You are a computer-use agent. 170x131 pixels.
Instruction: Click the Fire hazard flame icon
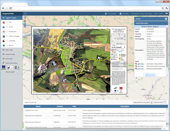(4, 22)
